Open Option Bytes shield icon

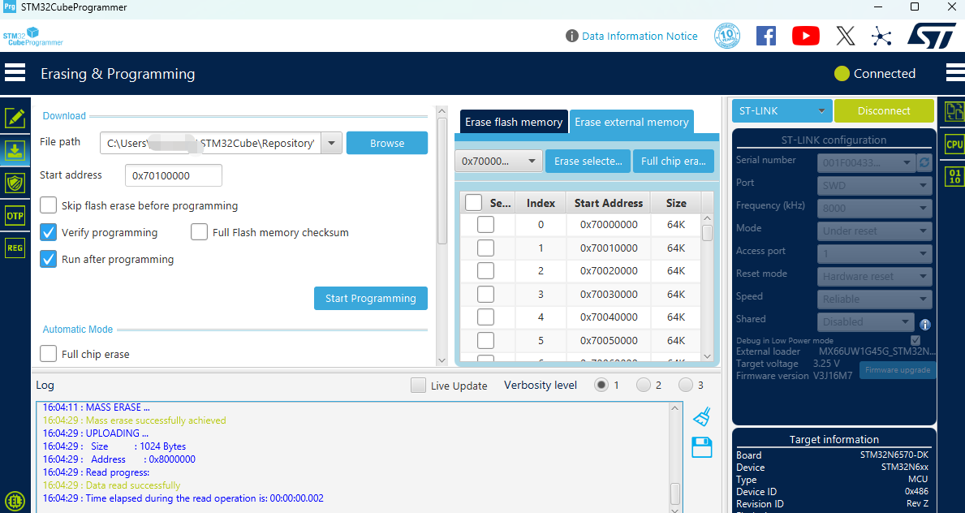(15, 183)
